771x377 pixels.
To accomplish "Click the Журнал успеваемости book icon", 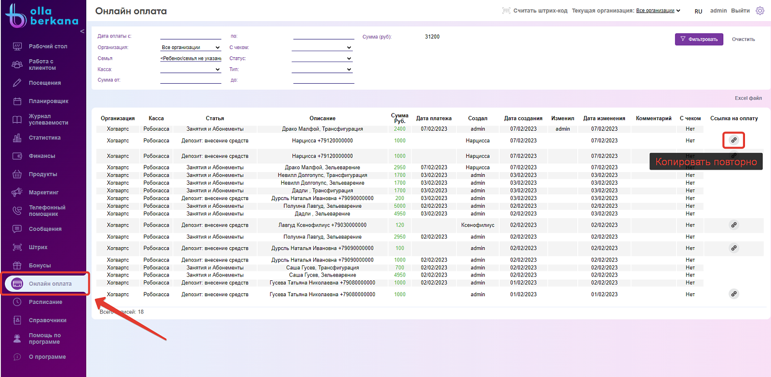I will pos(17,119).
